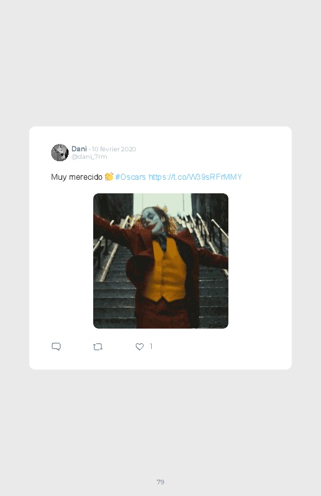Open the Joker stairs GIF thumbnail
The height and width of the screenshot is (496, 321).
(160, 261)
